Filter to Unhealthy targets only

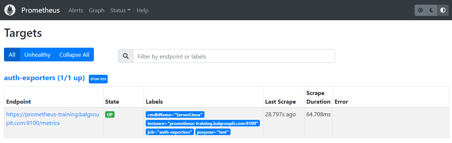(x=37, y=55)
